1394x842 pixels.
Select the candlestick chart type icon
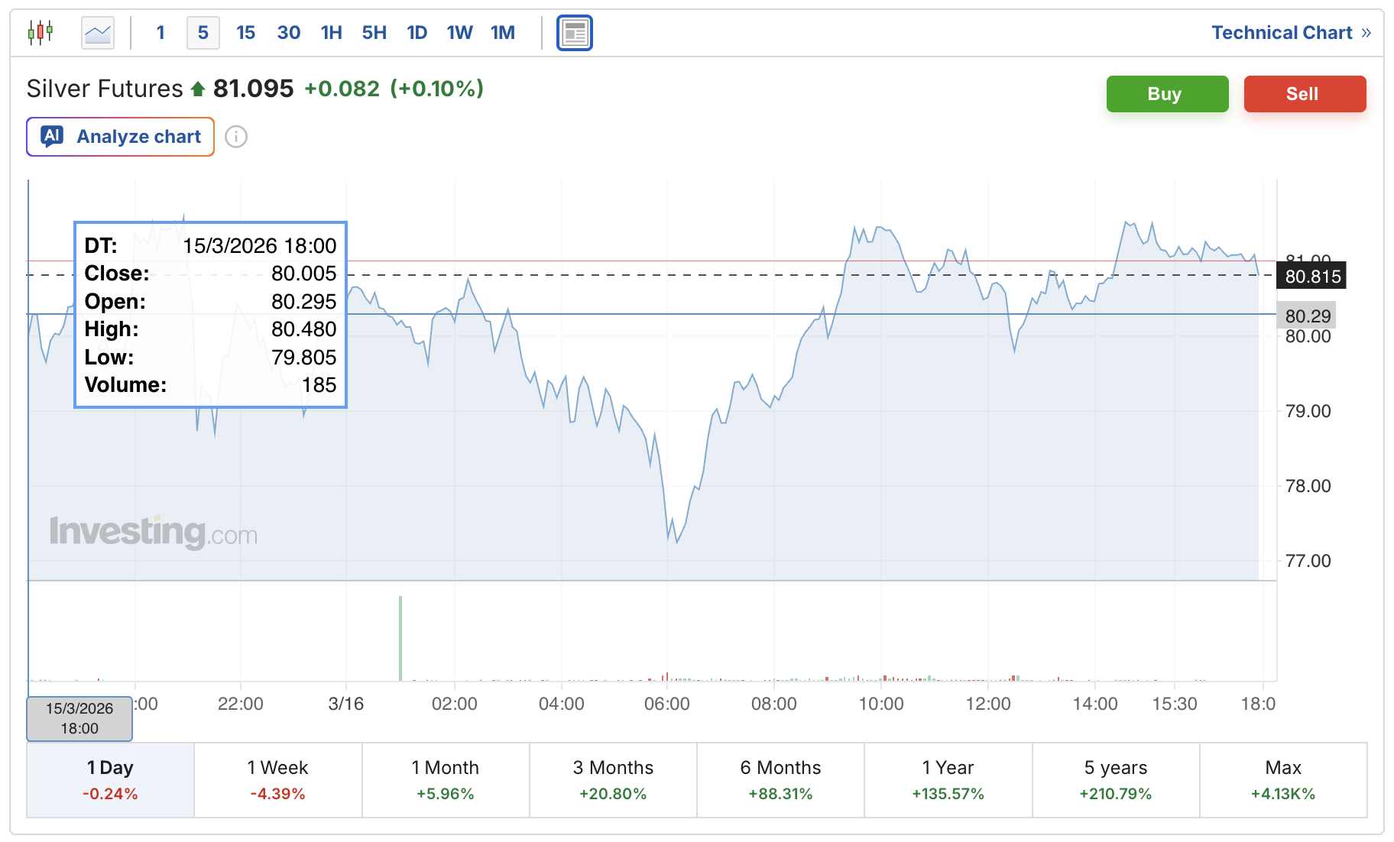(x=42, y=32)
